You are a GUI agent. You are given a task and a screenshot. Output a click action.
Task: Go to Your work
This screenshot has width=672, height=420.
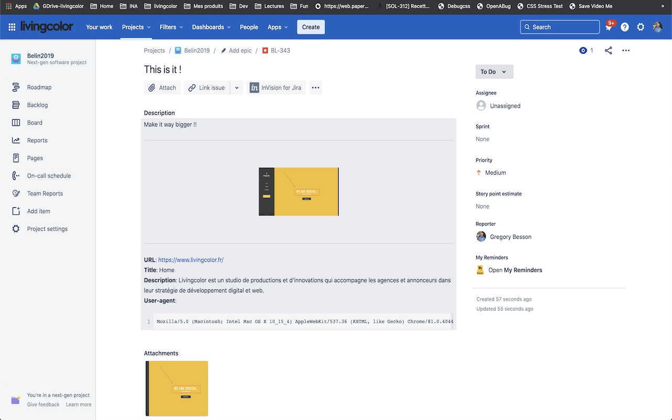[x=99, y=27]
